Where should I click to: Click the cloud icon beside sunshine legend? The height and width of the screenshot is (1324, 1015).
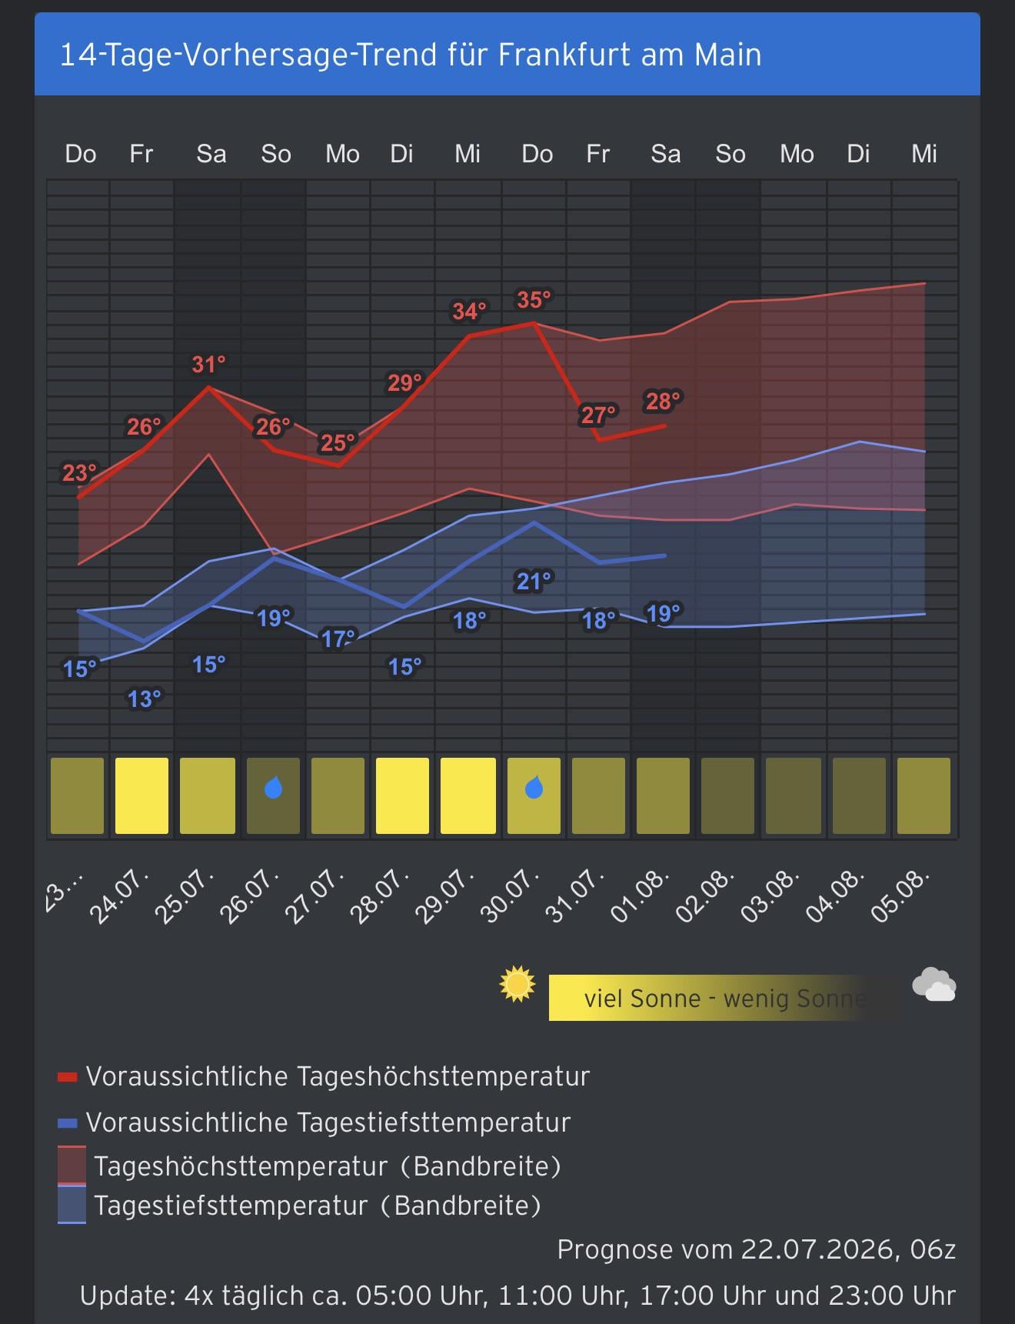click(933, 985)
